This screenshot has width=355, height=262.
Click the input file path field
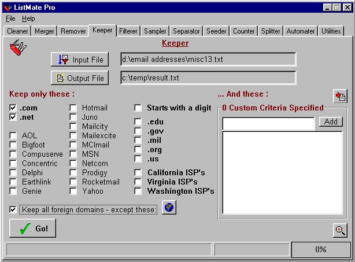point(208,60)
